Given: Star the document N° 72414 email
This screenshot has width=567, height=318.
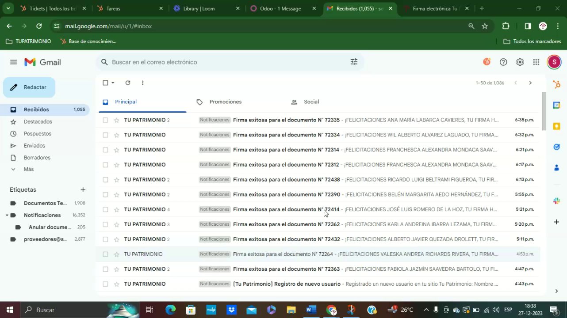Looking at the screenshot, I should pyautogui.click(x=117, y=209).
